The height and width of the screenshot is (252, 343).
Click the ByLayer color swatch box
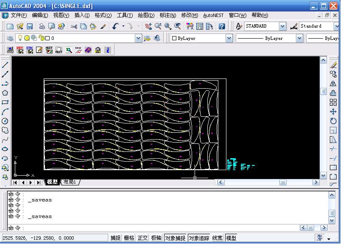point(174,38)
